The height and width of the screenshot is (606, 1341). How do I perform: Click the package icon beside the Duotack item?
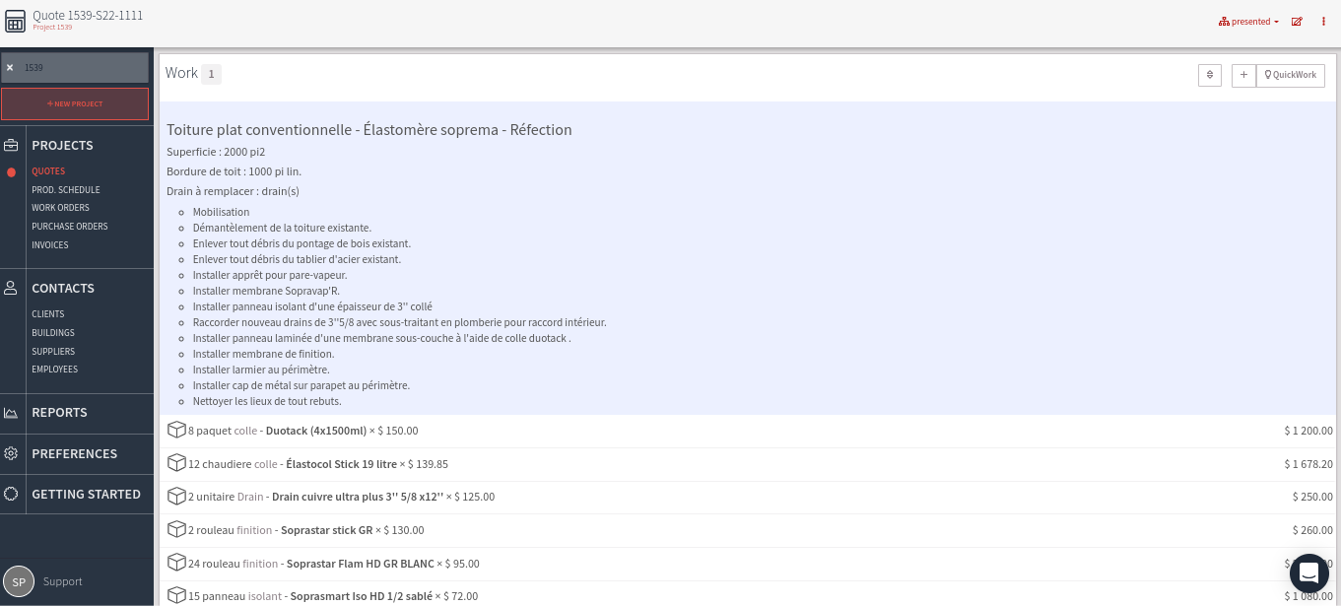(176, 430)
